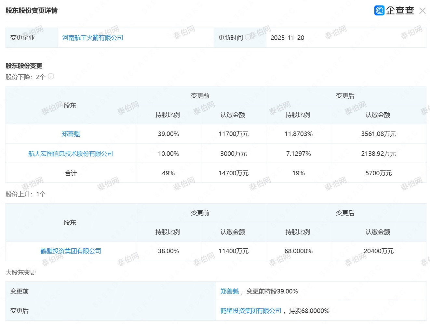Click the 7.1297% holding ratio cell
Viewport: 430px width, 324px height.
pos(298,154)
